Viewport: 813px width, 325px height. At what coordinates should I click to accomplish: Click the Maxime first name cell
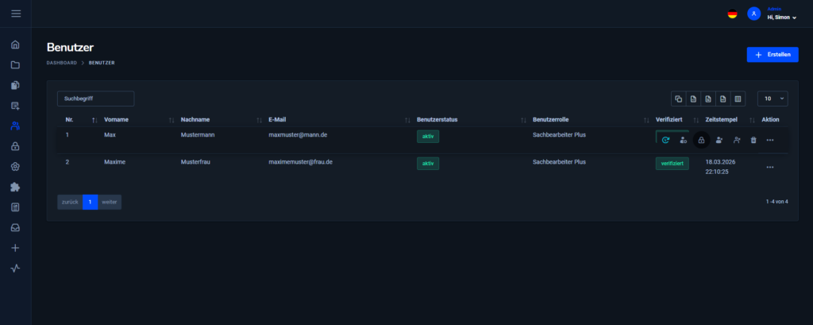tap(114, 161)
